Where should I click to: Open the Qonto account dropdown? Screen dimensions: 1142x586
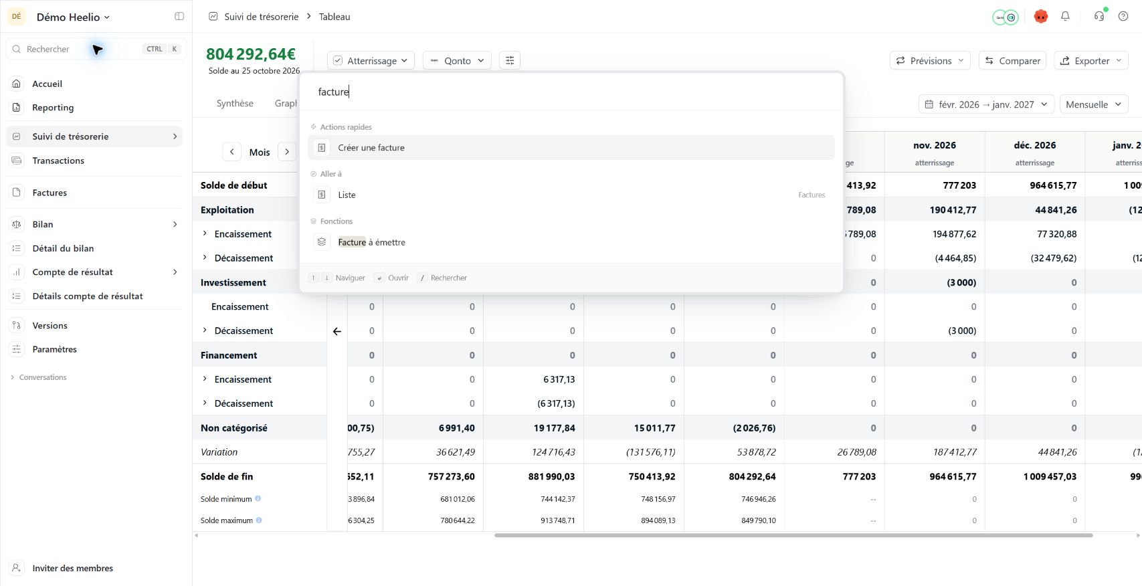pyautogui.click(x=458, y=61)
